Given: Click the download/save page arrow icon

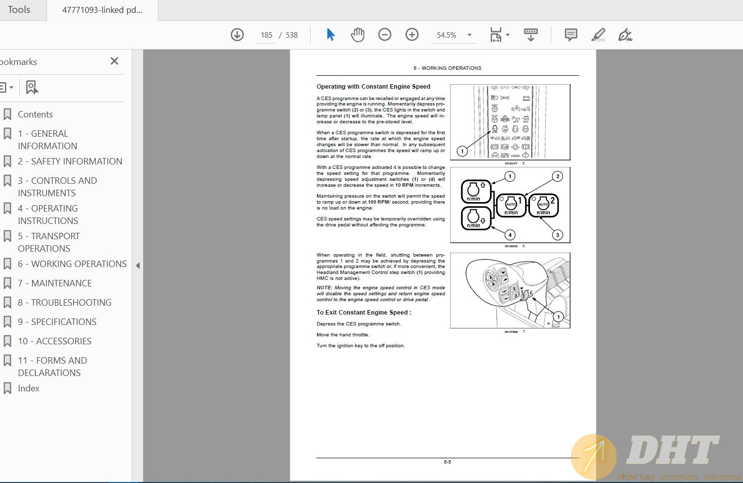Looking at the screenshot, I should 237,35.
